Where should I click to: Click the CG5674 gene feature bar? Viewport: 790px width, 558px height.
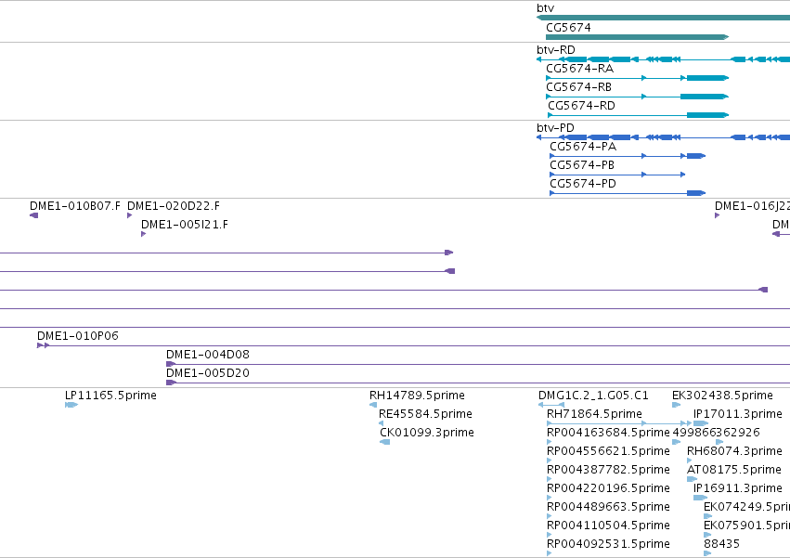pyautogui.click(x=638, y=37)
